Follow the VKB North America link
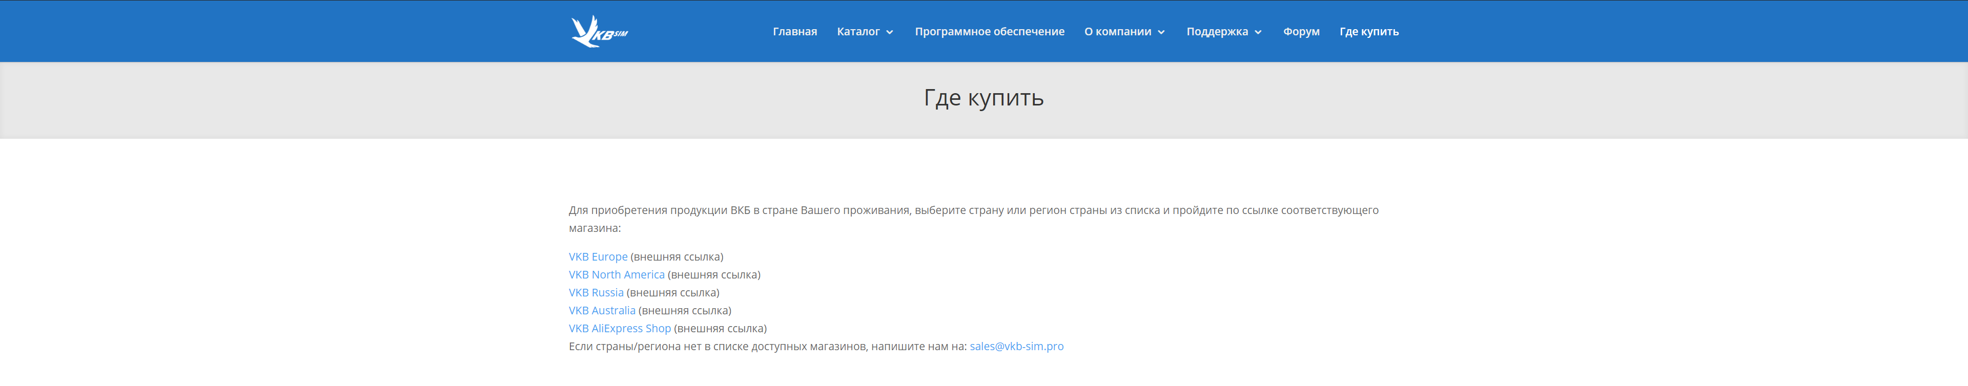Viewport: 1968px width, 386px height. (x=617, y=274)
